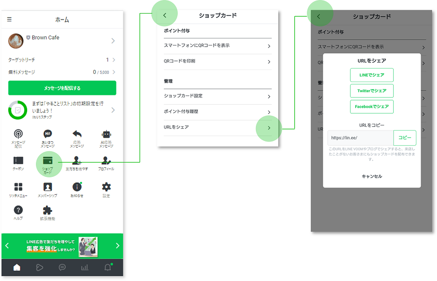Expand the Brown Cafe account chevron
The image size is (437, 281).
(113, 41)
